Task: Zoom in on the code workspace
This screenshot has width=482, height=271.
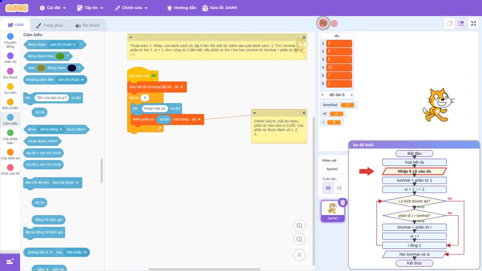Action: tap(299, 225)
